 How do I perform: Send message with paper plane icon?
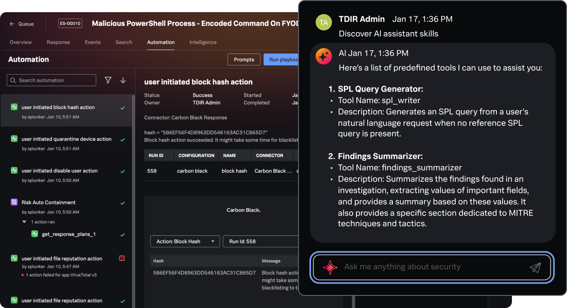click(535, 267)
